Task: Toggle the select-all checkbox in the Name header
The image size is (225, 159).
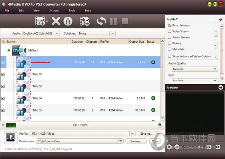Action: click(x=3, y=41)
